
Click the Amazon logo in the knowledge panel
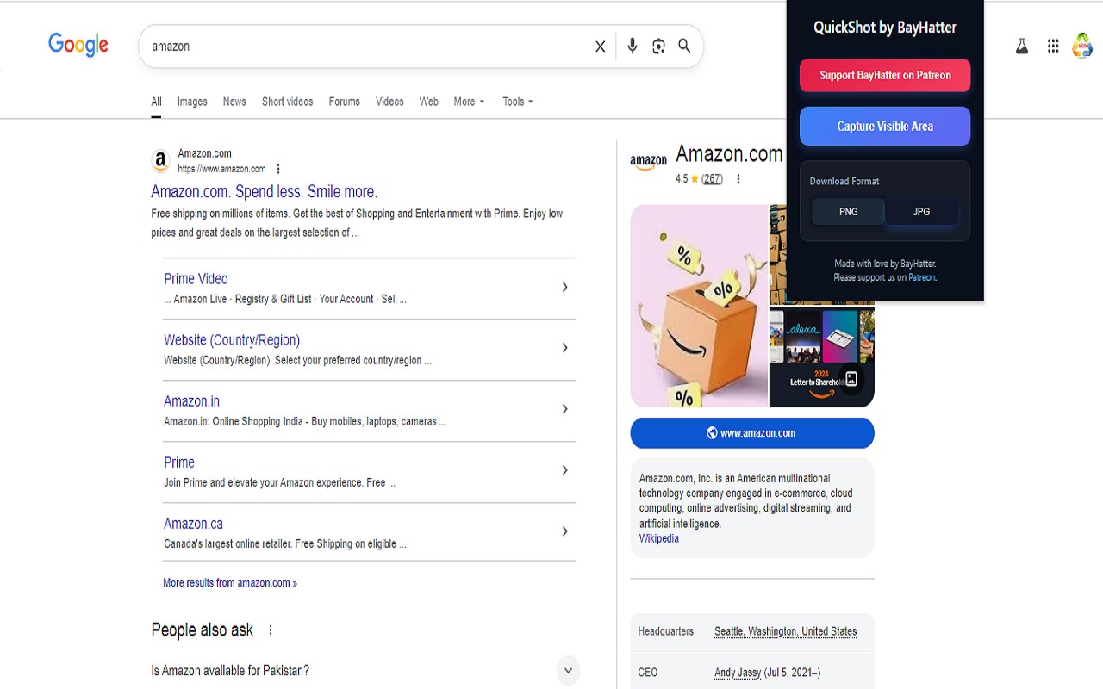pyautogui.click(x=648, y=161)
